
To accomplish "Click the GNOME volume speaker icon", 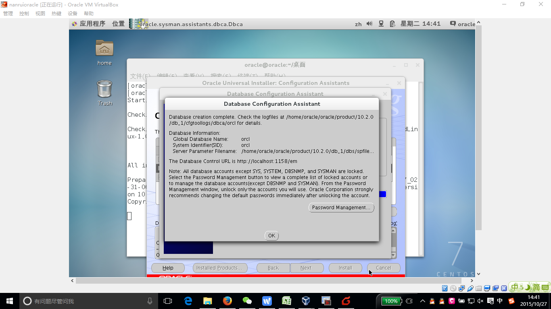I will click(369, 24).
